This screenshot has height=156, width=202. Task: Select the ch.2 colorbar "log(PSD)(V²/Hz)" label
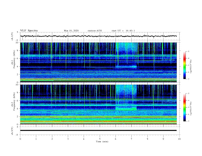tap(191, 108)
